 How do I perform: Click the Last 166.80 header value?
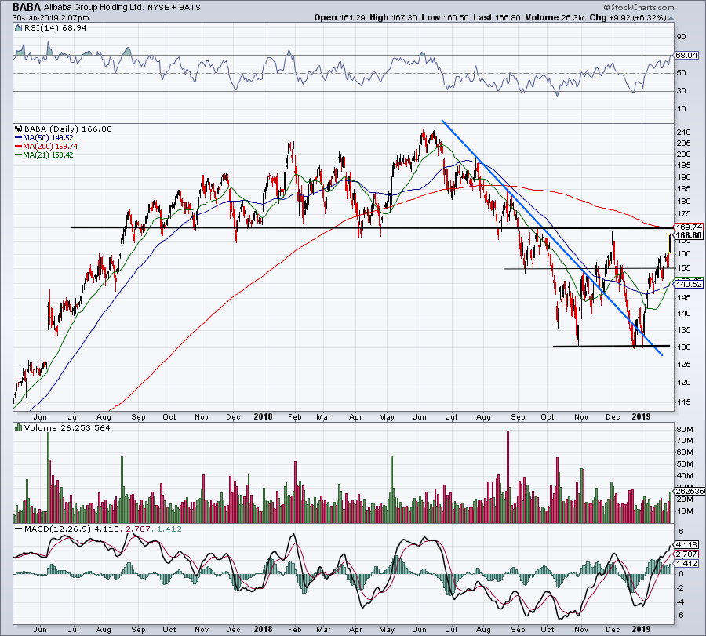click(497, 17)
